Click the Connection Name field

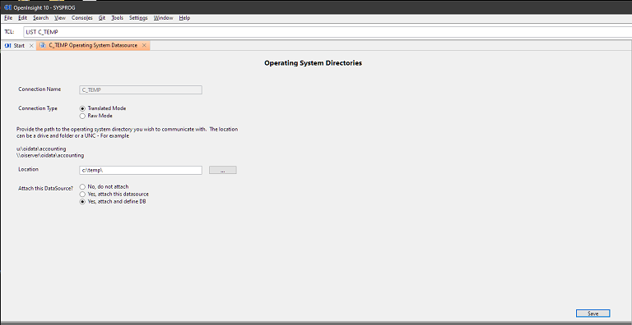[141, 90]
